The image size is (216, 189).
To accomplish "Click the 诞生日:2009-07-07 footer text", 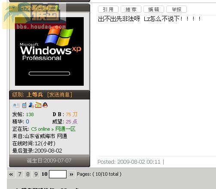I will click(x=49, y=161).
